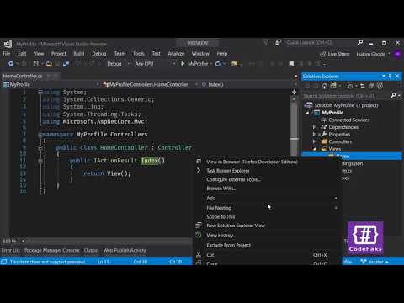Click Save All toolbar icon
Image resolution: width=404 pixels, height=303 pixels.
tap(66, 64)
